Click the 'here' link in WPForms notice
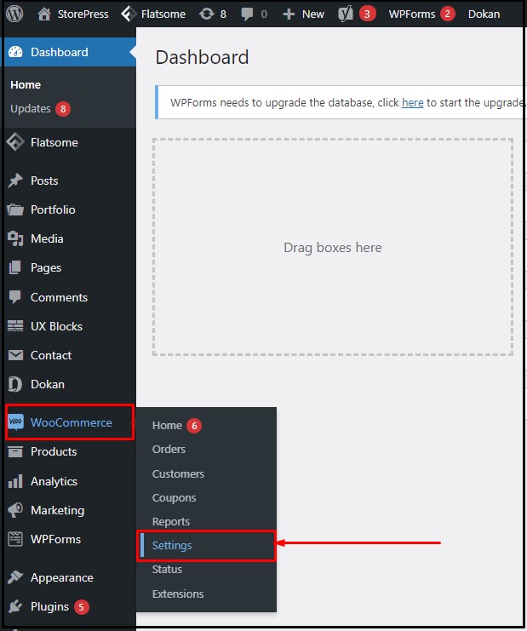The image size is (527, 631). pyautogui.click(x=412, y=102)
